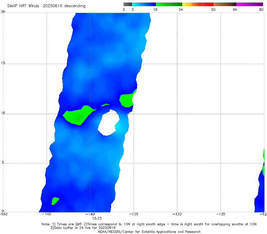Screen dimensions: 267x234
Task: Click the green 18-34 segment of the color bar
Action: click(x=169, y=4)
